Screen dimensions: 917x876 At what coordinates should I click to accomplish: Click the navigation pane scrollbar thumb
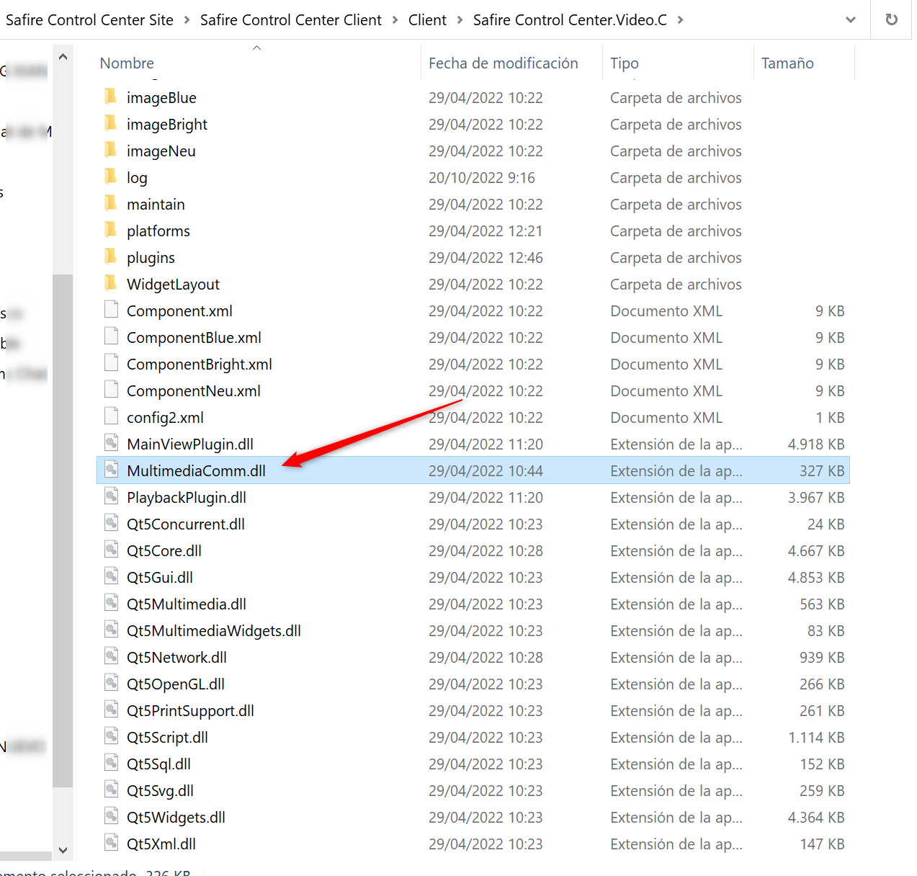(63, 530)
